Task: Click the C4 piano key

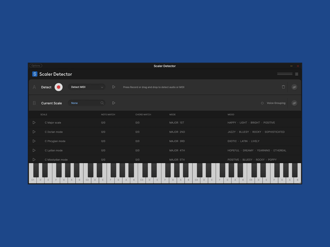Action: pos(196,180)
